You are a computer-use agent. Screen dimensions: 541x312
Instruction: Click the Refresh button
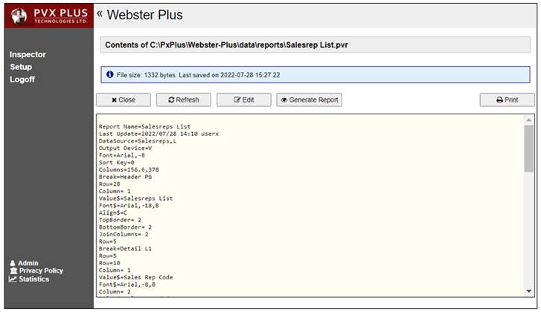pyautogui.click(x=184, y=100)
